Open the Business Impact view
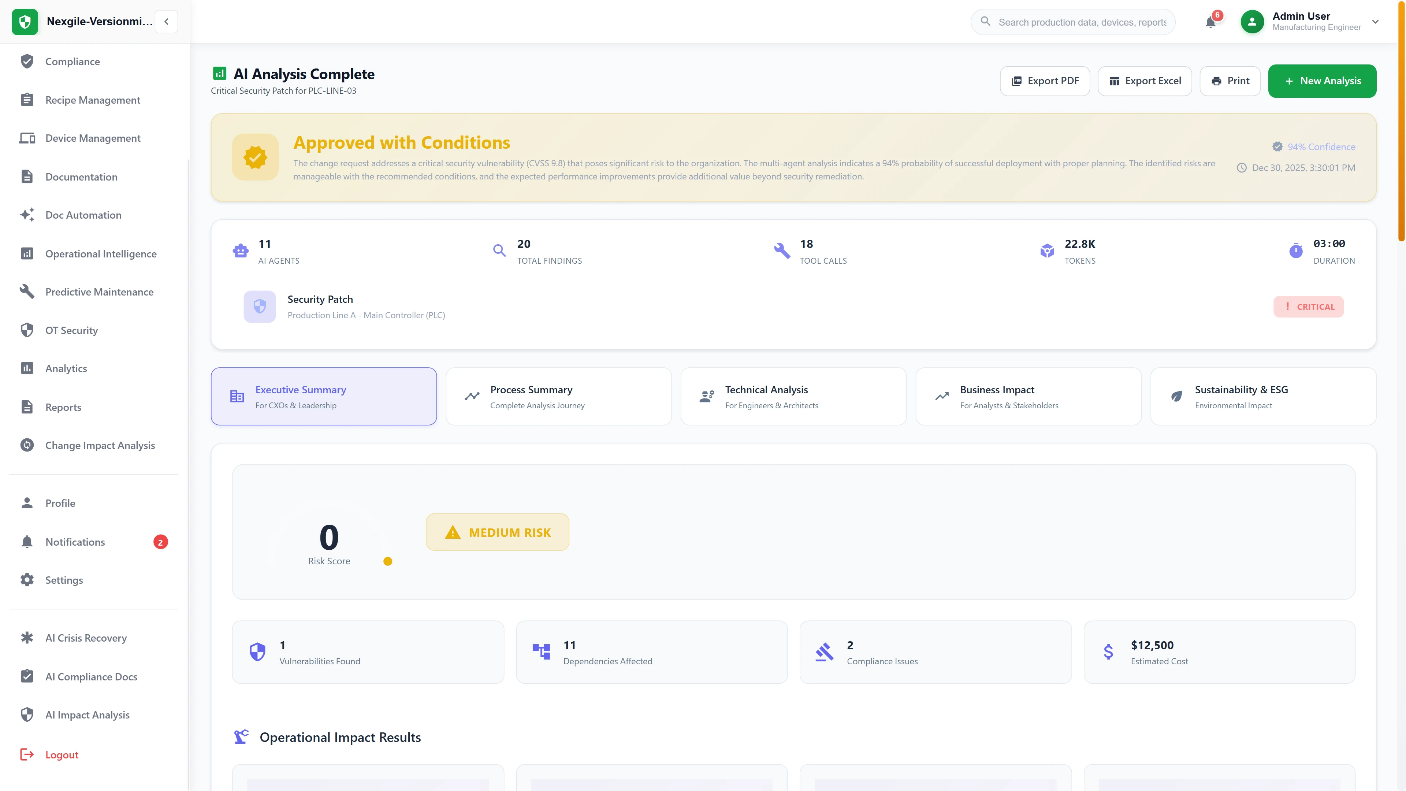The height and width of the screenshot is (791, 1406). [1028, 396]
